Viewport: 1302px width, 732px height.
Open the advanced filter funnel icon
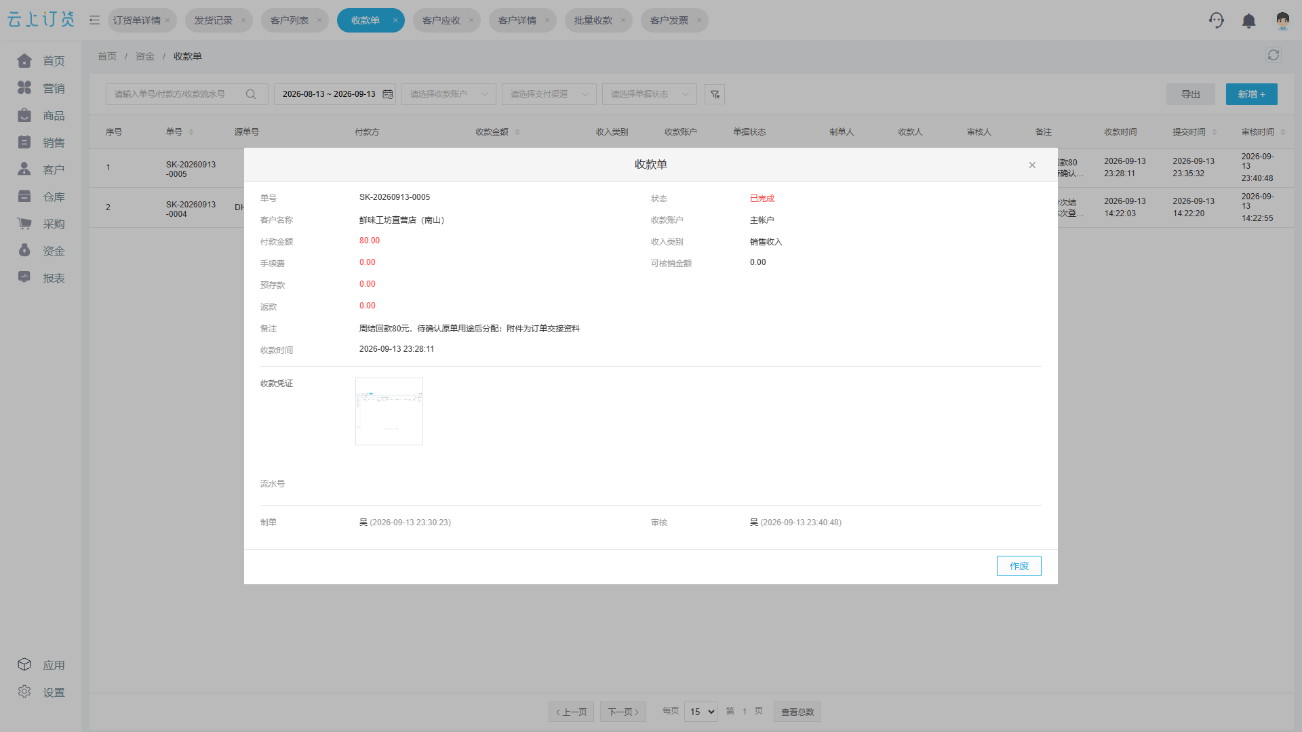[715, 94]
